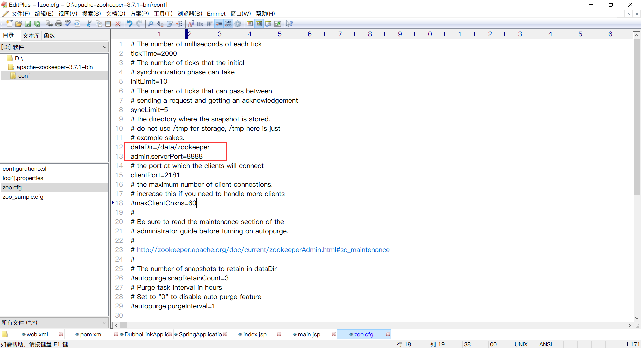Select the conf folder in tree
Viewport: 641px width, 348px height.
[24, 76]
